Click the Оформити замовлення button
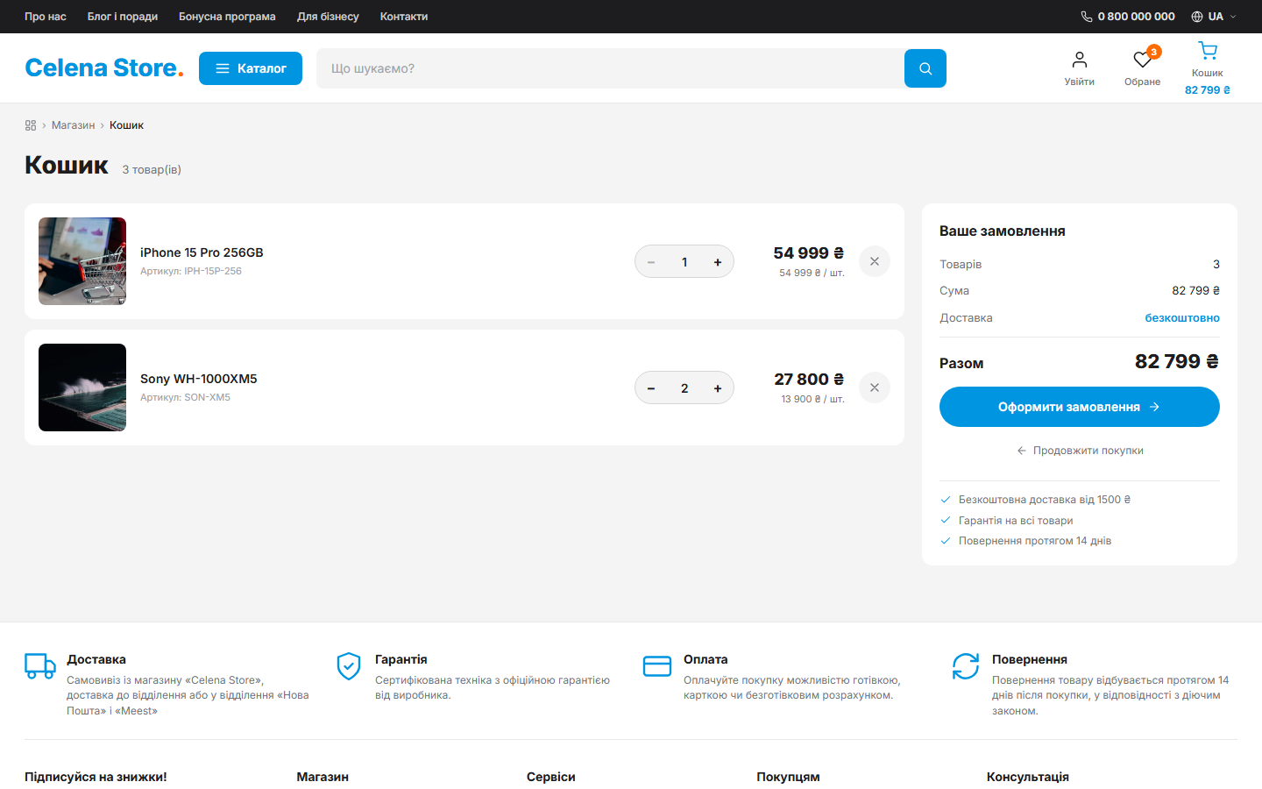 1080,407
